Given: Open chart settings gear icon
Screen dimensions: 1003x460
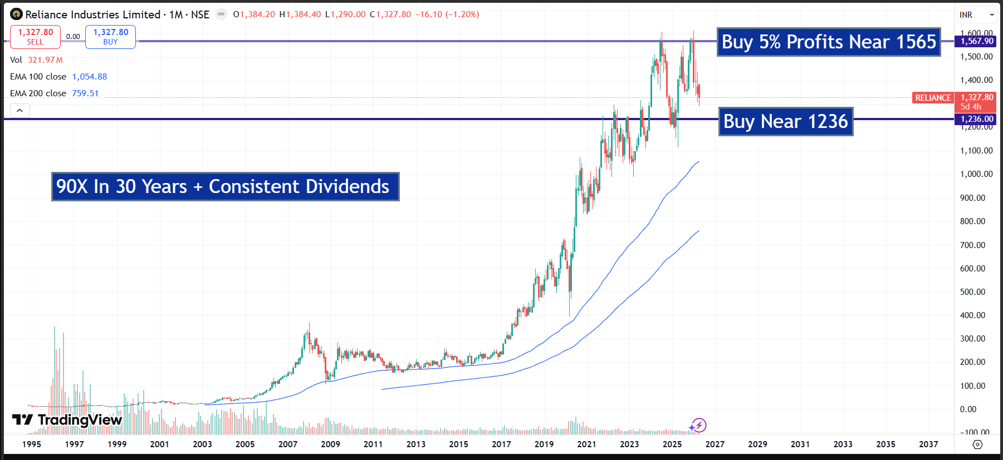Looking at the screenshot, I should point(977,444).
